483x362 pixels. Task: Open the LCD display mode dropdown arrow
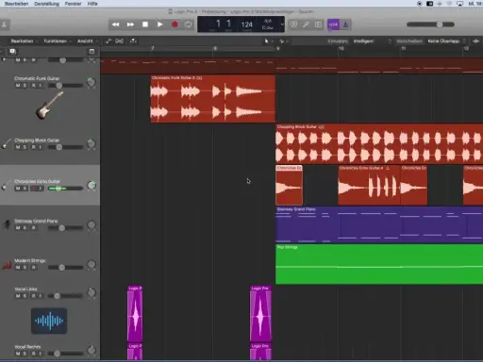282,25
